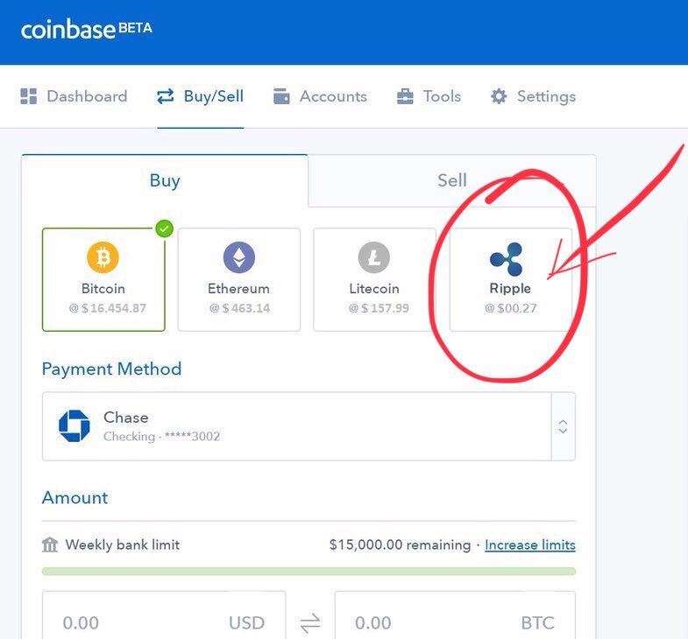688x639 pixels.
Task: Go to Buy/Sell navigation item
Action: point(200,96)
